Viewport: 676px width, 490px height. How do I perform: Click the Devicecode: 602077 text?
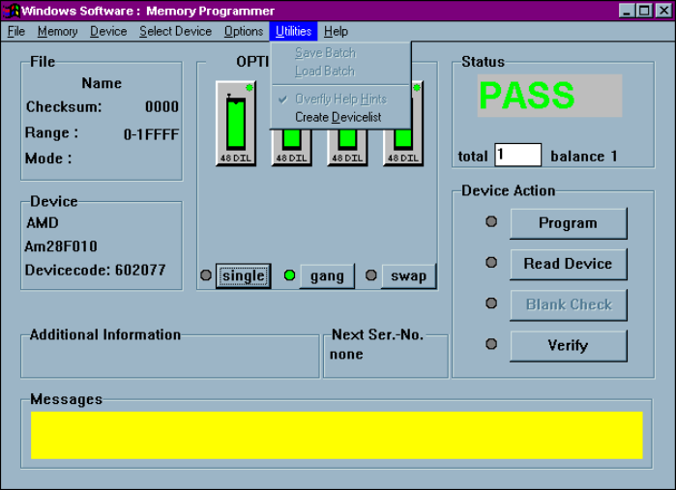(96, 271)
